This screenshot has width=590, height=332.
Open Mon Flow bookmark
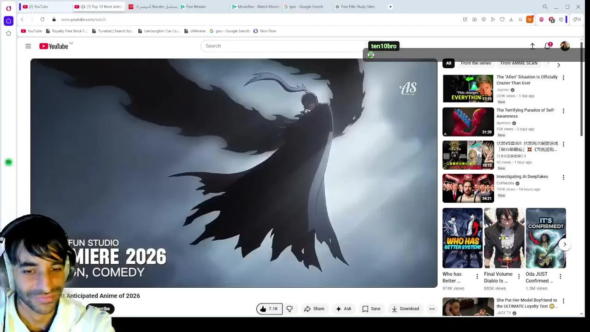(x=265, y=31)
